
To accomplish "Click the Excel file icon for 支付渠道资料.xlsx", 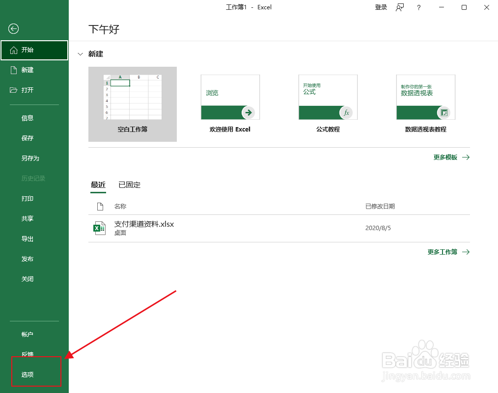I will [99, 228].
